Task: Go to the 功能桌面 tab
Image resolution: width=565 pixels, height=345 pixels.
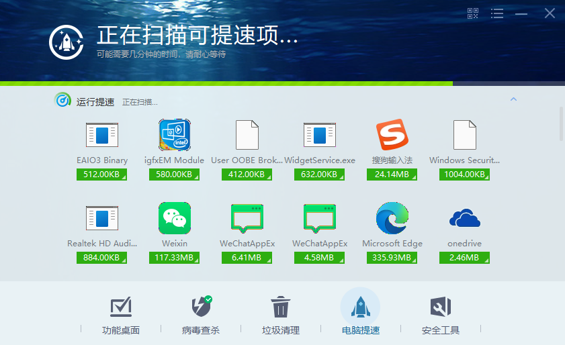Action: [x=121, y=315]
